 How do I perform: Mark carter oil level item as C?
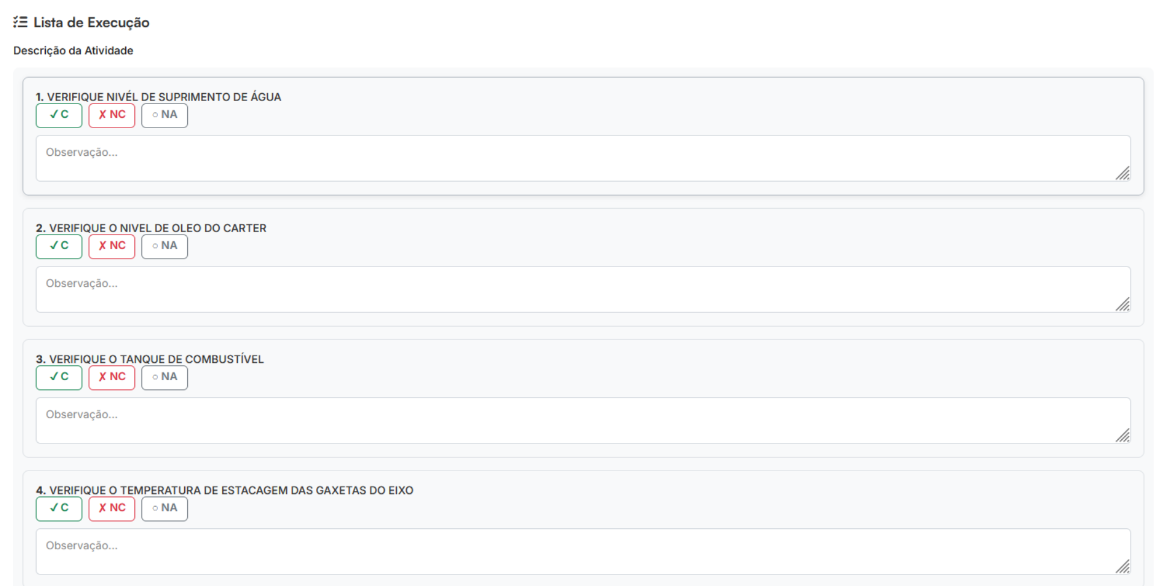click(x=59, y=246)
